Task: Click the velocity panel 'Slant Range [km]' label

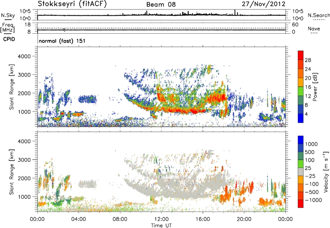Action: pyautogui.click(x=12, y=172)
